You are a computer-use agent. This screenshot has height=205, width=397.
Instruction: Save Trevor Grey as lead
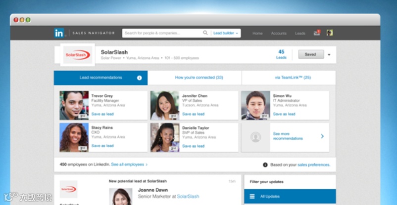[102, 114]
